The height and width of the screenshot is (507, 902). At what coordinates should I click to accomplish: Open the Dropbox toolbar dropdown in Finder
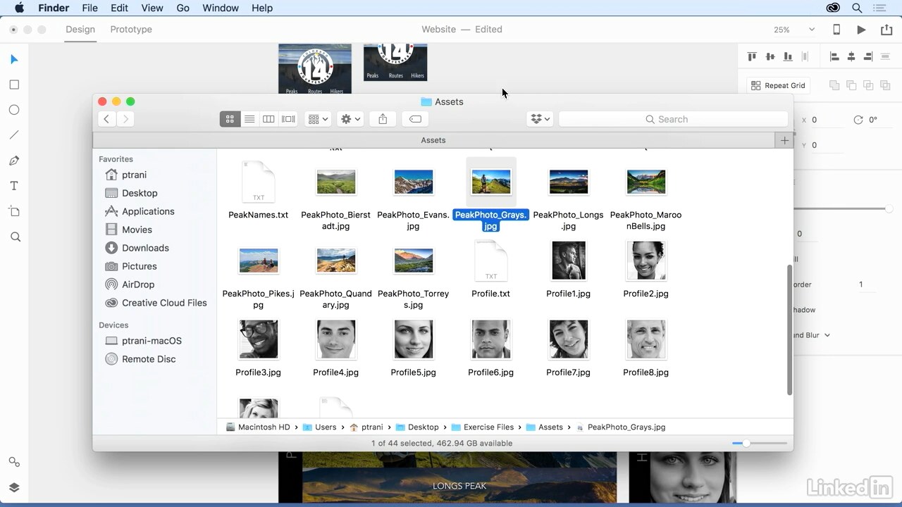pos(540,119)
